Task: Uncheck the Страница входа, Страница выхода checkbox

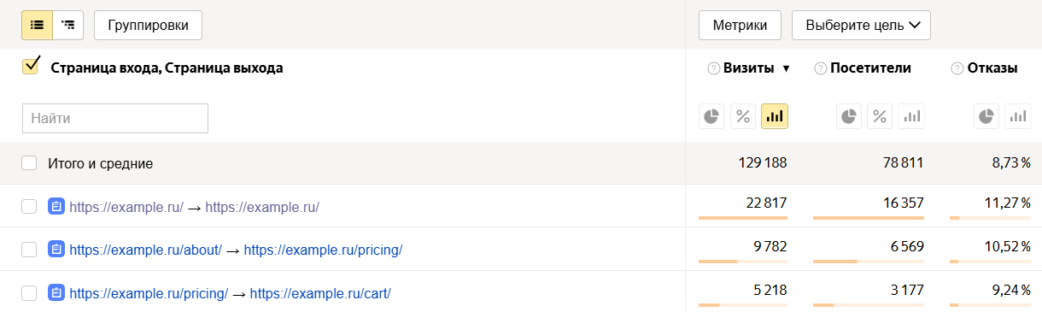Action: [x=31, y=67]
